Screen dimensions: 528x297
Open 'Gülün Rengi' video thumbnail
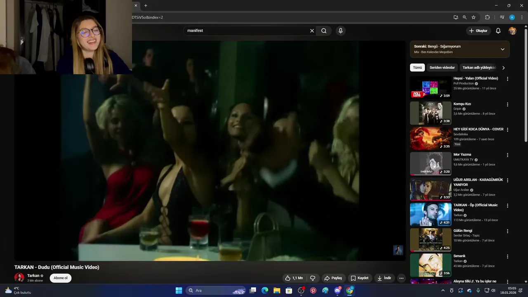coord(431,240)
